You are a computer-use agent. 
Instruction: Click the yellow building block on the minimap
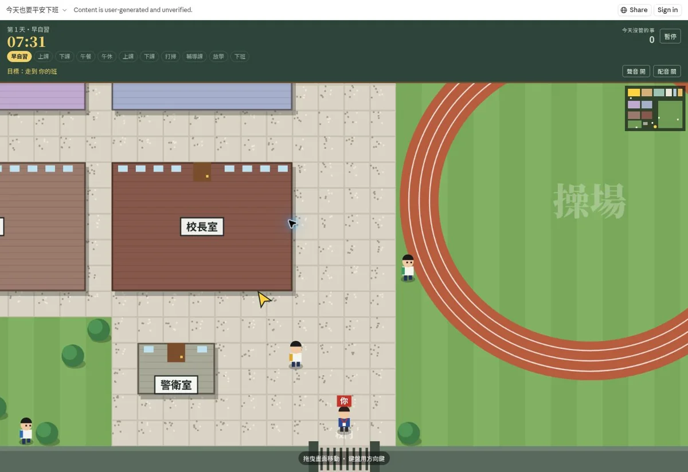point(634,92)
